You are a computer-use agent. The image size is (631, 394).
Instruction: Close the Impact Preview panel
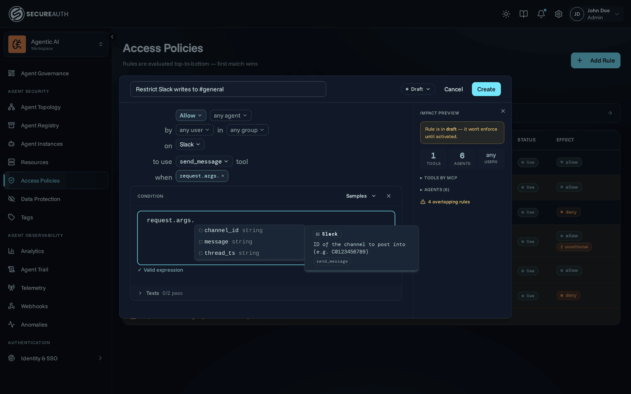click(x=503, y=111)
